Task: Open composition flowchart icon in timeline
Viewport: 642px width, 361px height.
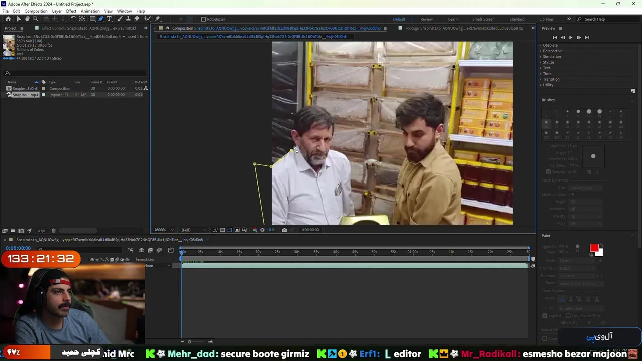Action: pyautogui.click(x=130, y=250)
